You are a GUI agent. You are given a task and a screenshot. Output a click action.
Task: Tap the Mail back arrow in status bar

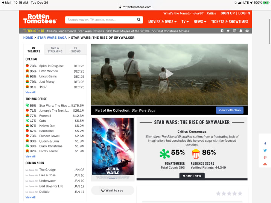point(6,3)
